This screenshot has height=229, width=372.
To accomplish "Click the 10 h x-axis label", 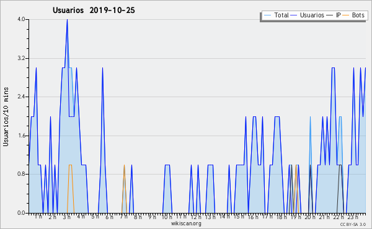I will coord(167,217).
